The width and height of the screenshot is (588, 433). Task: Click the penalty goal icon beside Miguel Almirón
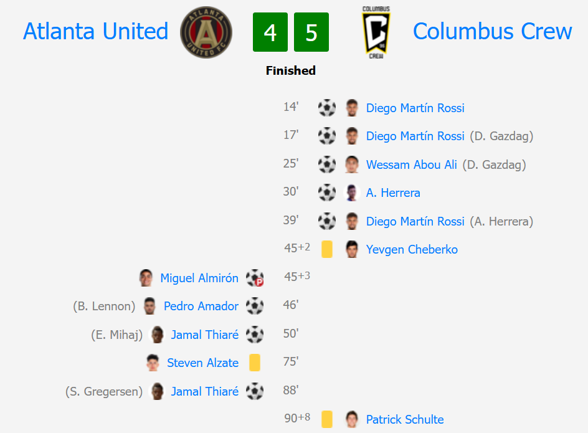coord(255,278)
